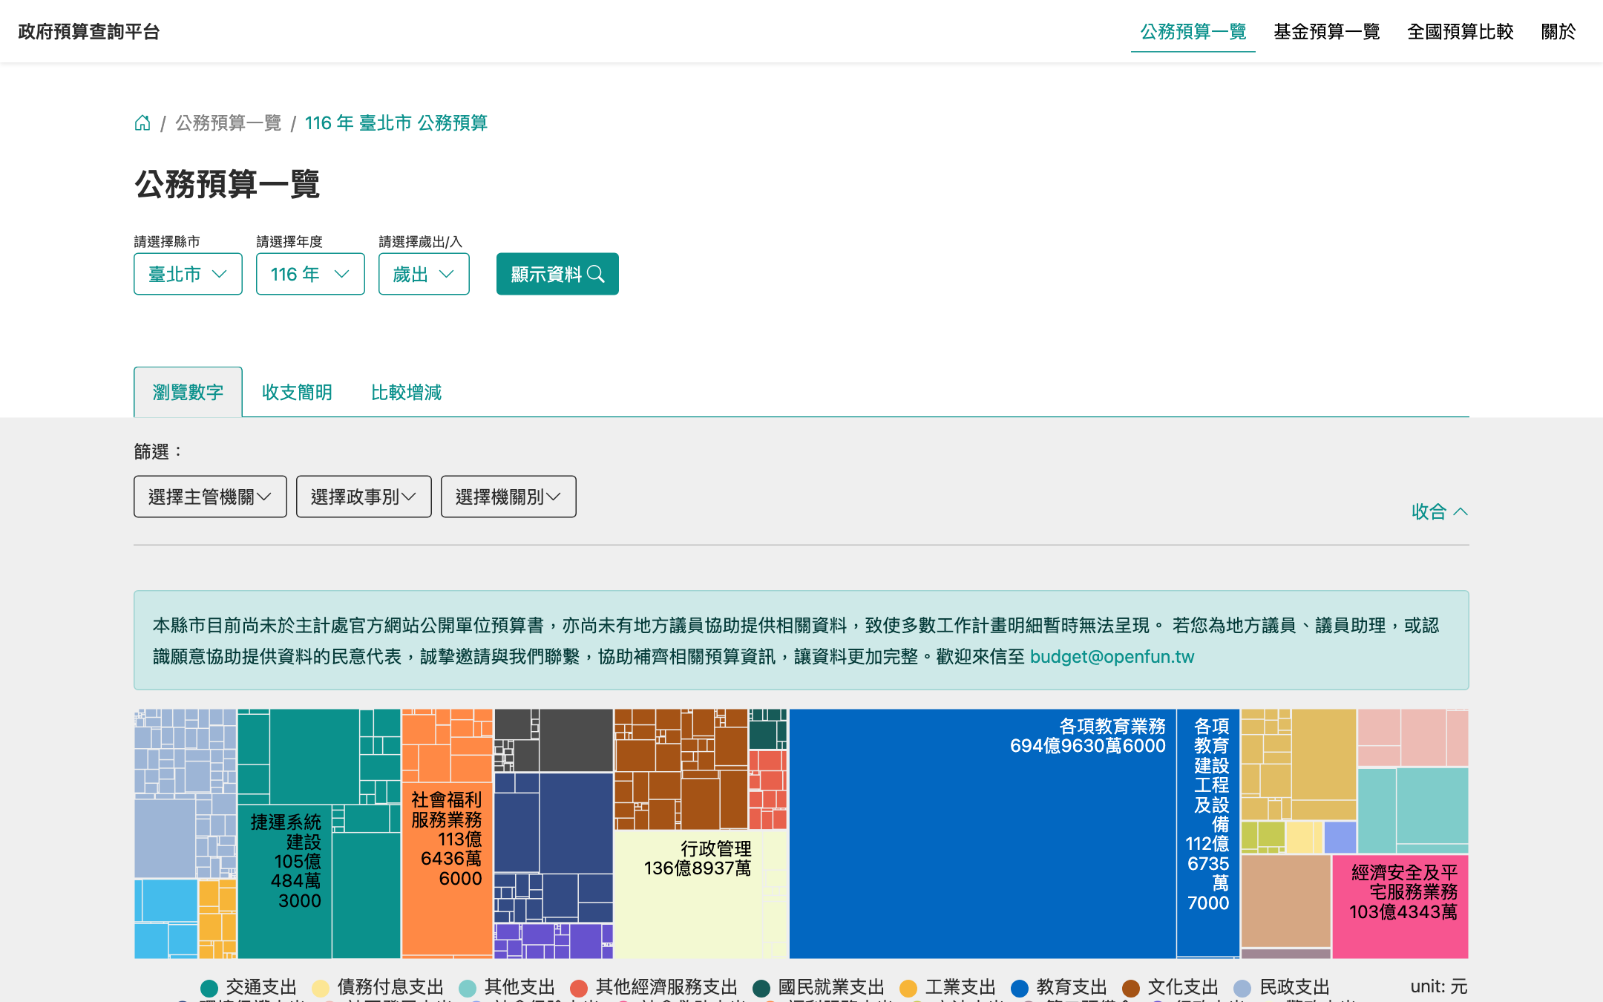This screenshot has height=1002, width=1603.
Task: Toggle 文化支出 legend swatch
Action: 1131,988
